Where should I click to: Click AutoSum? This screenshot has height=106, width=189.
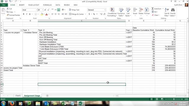coord(157,9)
